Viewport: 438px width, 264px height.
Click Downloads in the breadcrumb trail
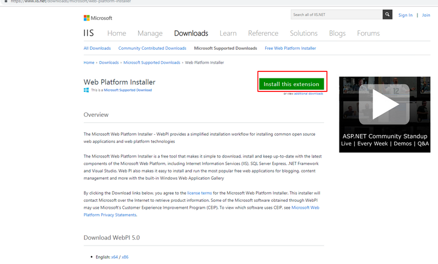click(109, 63)
